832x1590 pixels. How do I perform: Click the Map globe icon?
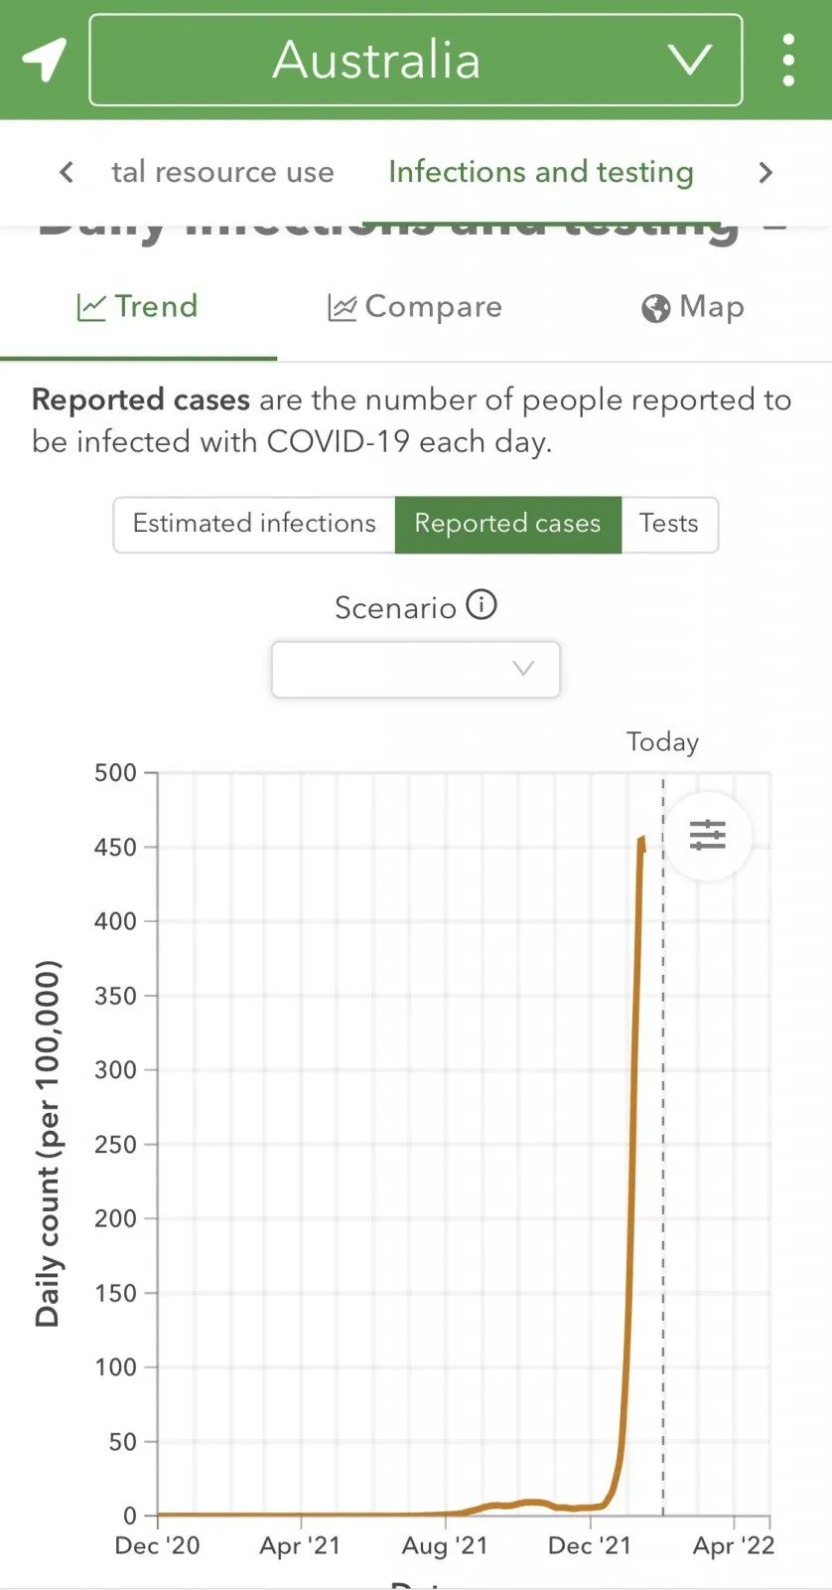pos(655,308)
